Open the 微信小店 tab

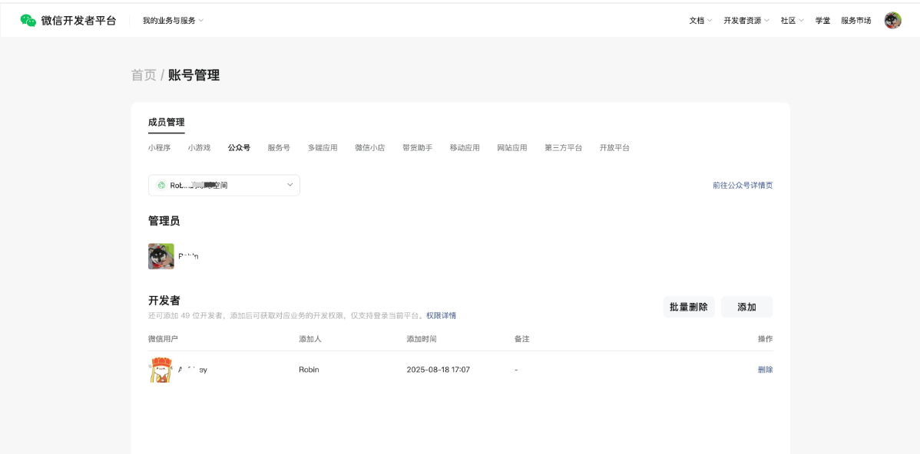(369, 148)
